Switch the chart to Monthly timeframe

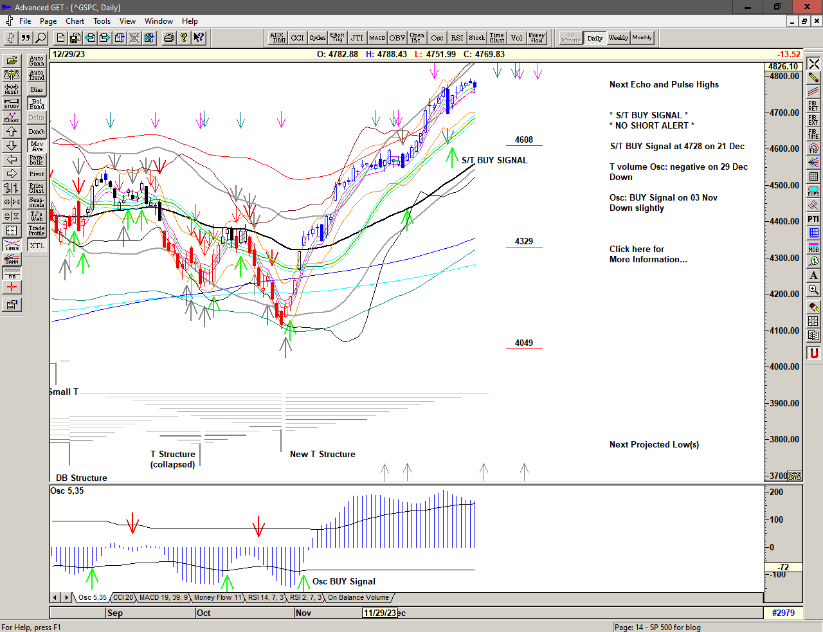642,38
